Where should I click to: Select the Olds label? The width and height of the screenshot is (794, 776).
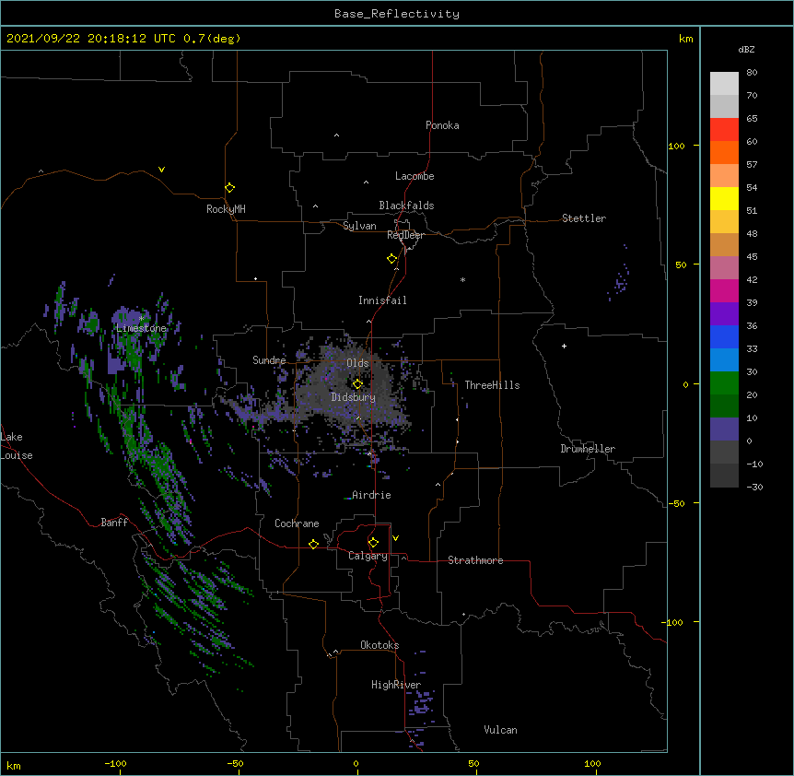(x=357, y=363)
